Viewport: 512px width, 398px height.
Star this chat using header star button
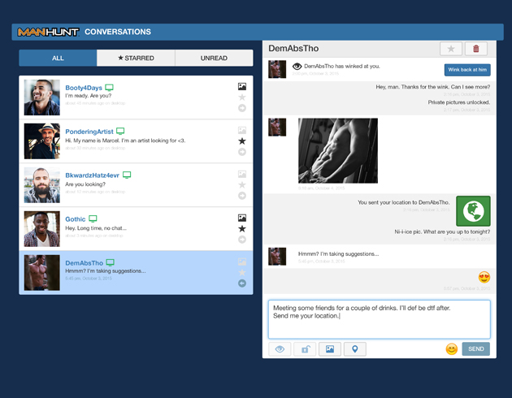451,49
